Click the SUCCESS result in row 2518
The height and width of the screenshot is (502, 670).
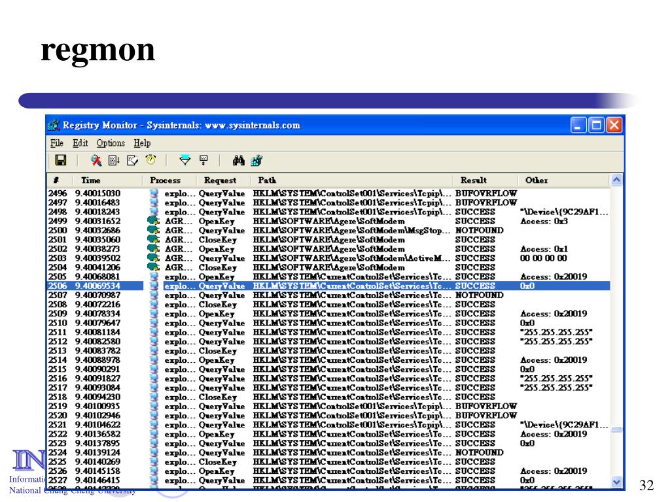(475, 397)
